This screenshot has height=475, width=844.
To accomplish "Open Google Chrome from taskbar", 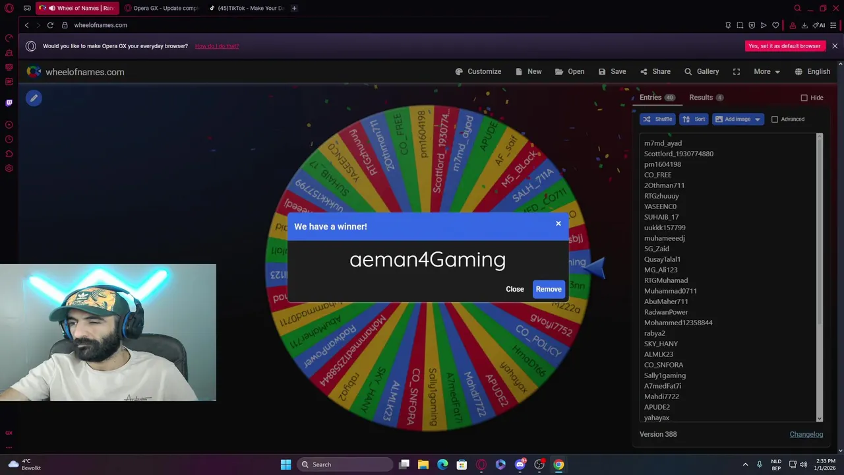I will click(558, 464).
